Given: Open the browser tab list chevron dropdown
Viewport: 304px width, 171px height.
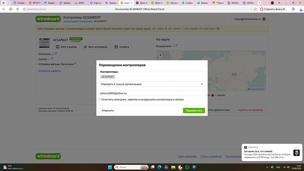Looking at the screenshot, I should (x=8, y=3).
